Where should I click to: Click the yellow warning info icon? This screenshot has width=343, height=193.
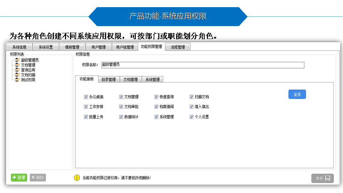pyautogui.click(x=77, y=178)
